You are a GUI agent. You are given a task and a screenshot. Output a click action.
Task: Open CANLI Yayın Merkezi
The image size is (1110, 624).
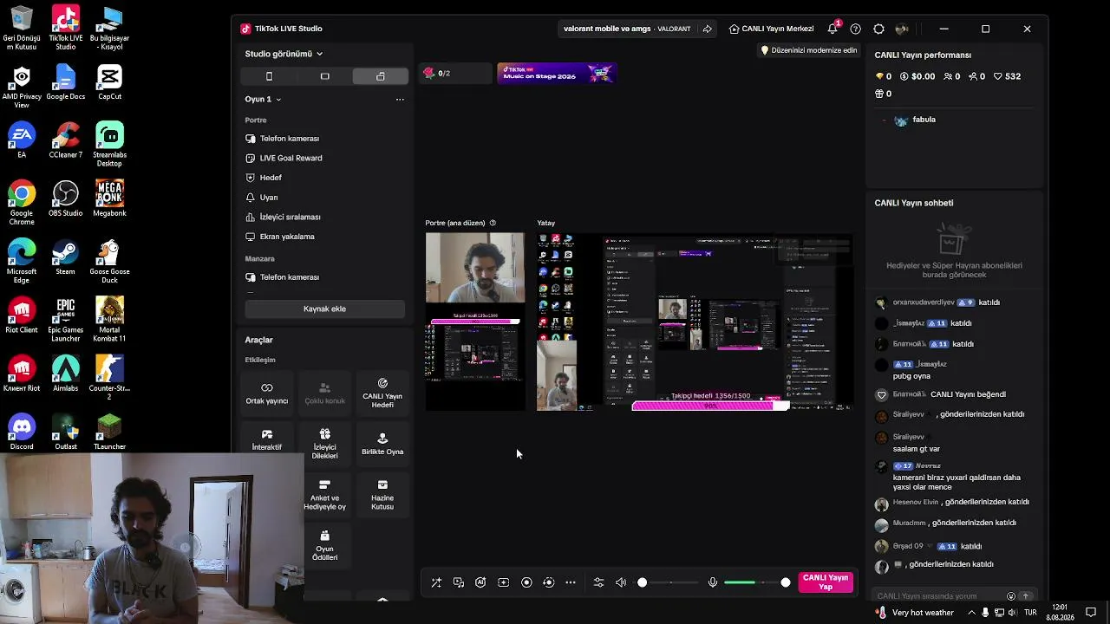pos(772,29)
